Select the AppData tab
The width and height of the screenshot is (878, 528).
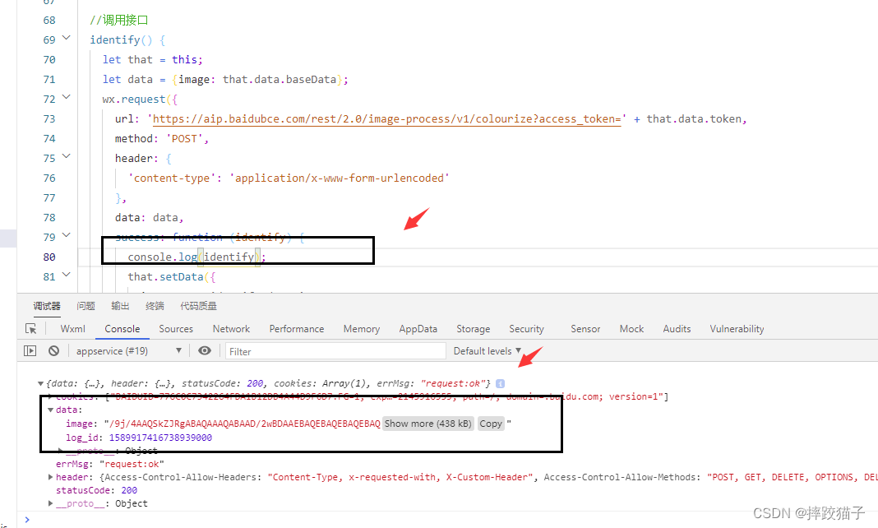coord(418,329)
